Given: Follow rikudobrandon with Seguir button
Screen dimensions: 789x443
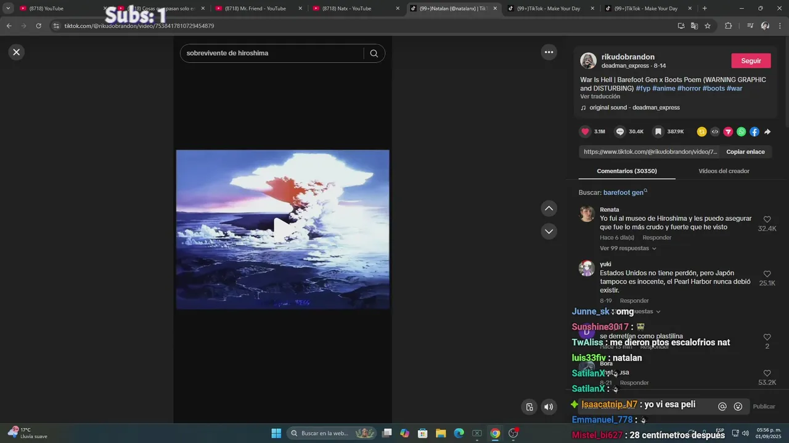Looking at the screenshot, I should click(751, 61).
